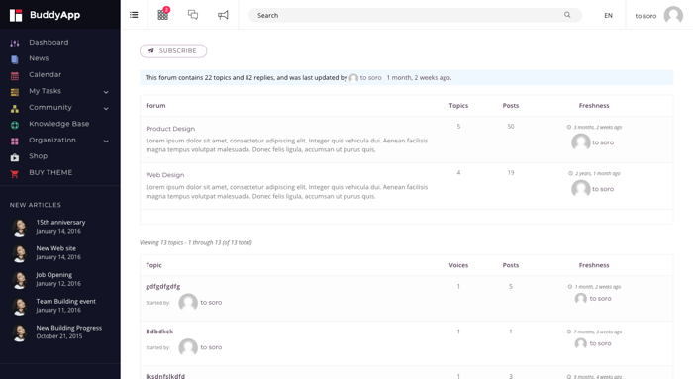The width and height of the screenshot is (693, 379).
Task: Open the lksdnfslkdfd topic
Action: pyautogui.click(x=165, y=376)
